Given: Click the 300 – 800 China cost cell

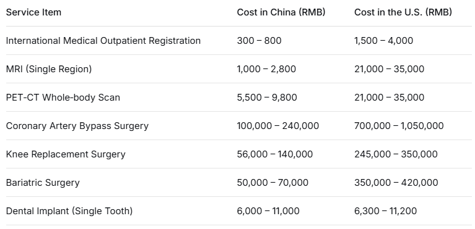Looking at the screenshot, I should (259, 41).
